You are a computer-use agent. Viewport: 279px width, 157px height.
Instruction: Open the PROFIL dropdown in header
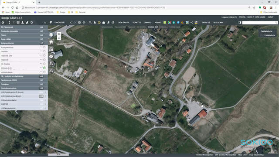246,17
